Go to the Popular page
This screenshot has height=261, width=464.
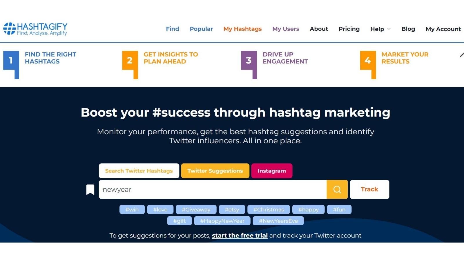point(201,29)
